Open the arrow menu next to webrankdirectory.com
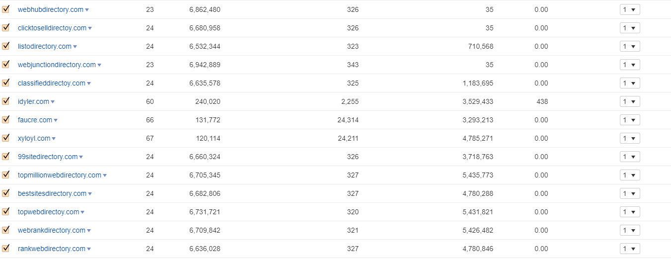This screenshot has height=261, width=671. pos(89,231)
